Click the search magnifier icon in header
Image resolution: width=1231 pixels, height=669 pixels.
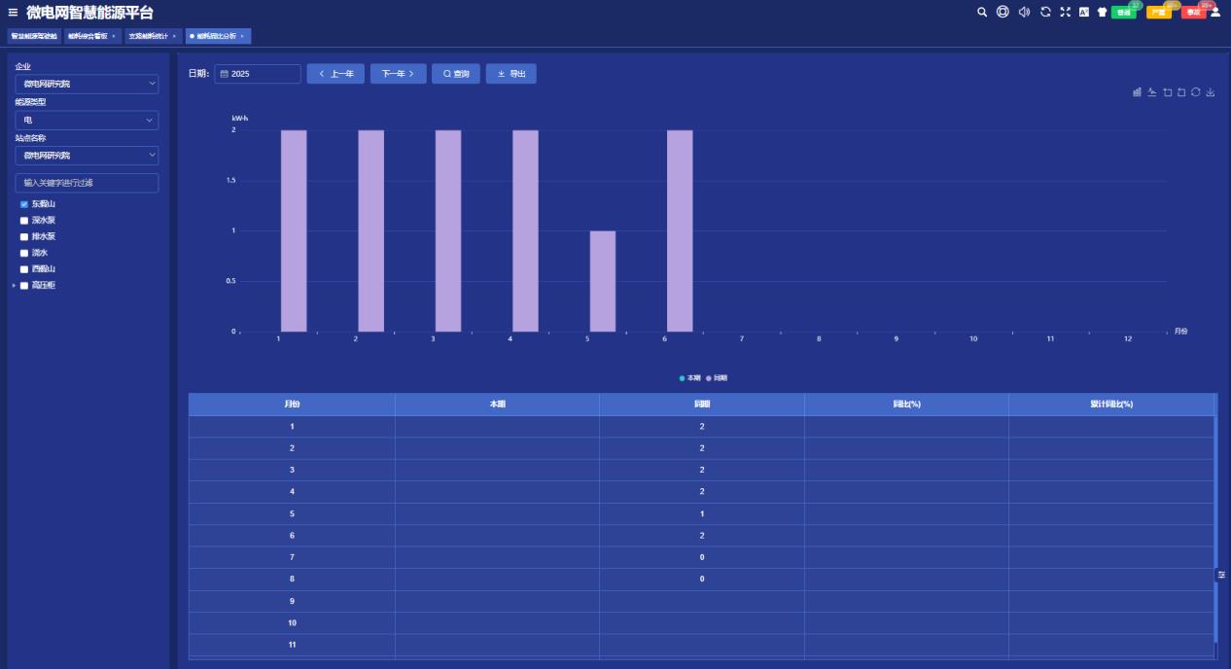[982, 12]
